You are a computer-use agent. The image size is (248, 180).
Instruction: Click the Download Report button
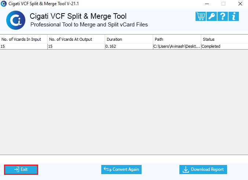[203, 170]
